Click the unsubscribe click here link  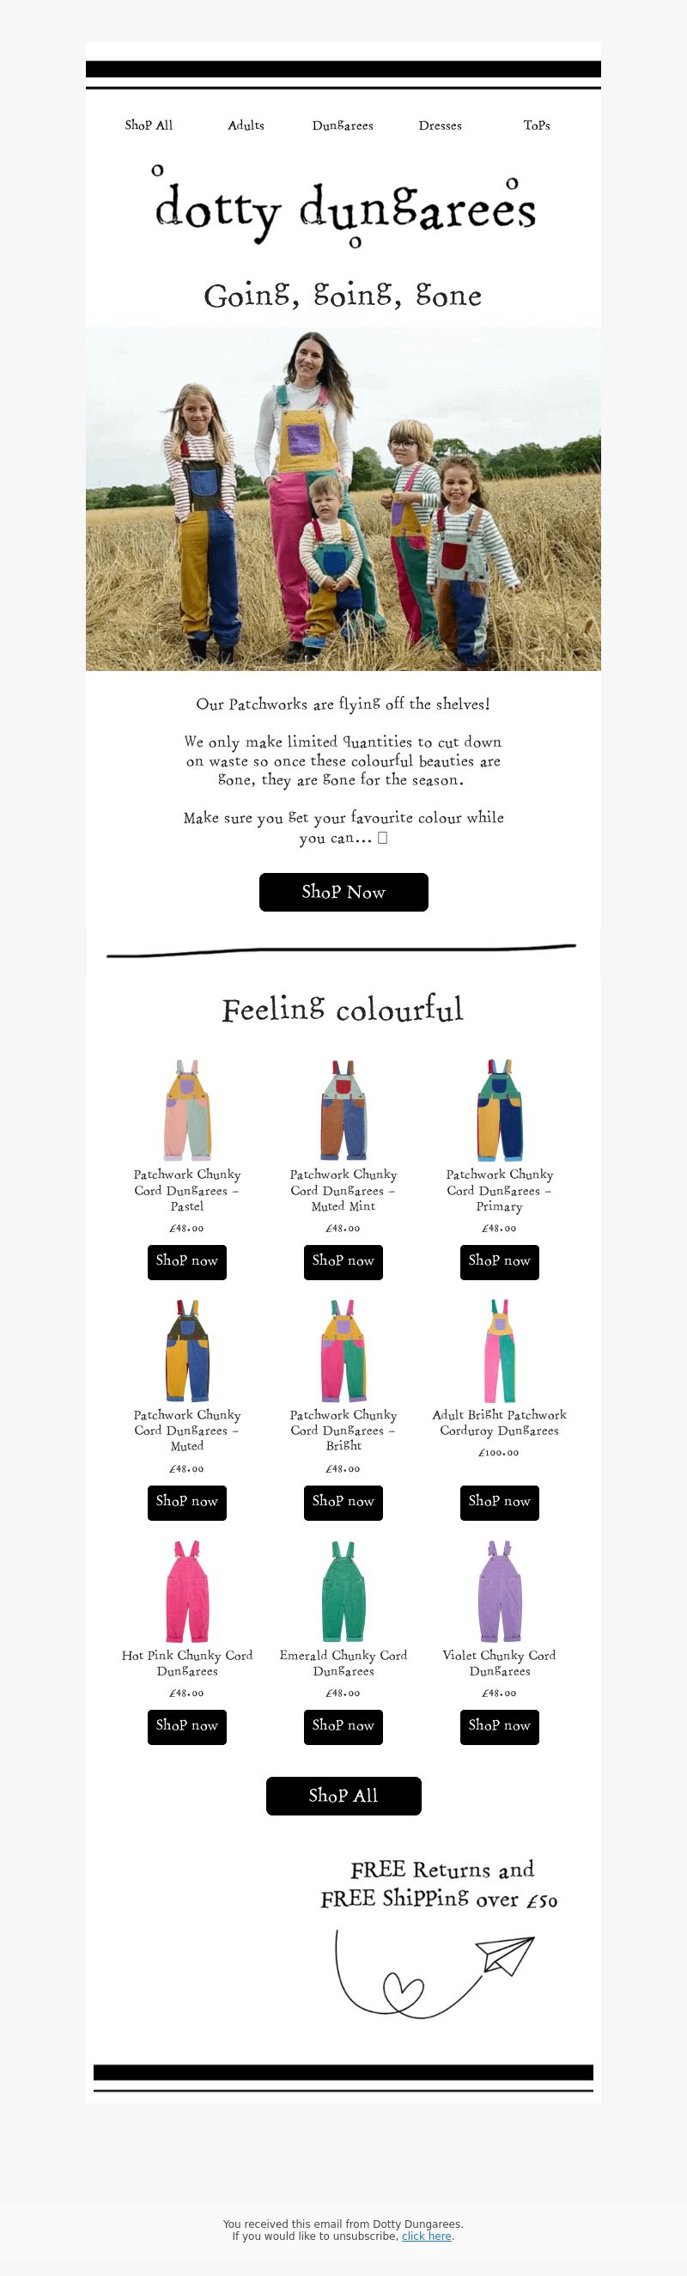pyautogui.click(x=427, y=2236)
